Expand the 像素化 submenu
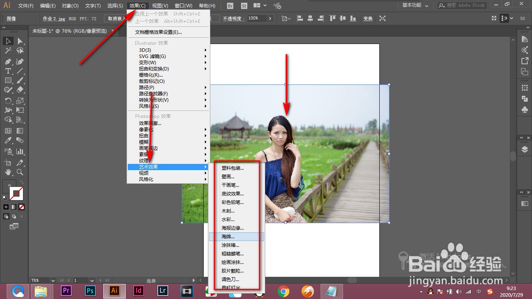This screenshot has width=532, height=299. [168, 129]
